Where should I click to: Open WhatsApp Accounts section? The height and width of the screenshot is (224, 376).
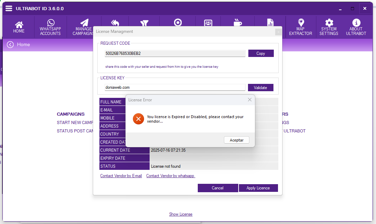click(50, 27)
